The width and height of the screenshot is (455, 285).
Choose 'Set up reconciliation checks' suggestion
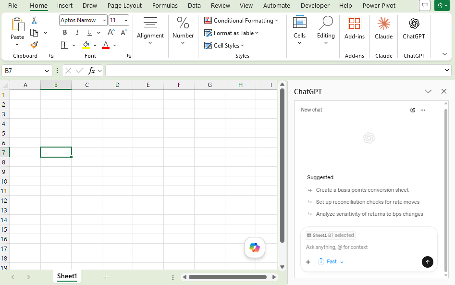click(x=368, y=202)
